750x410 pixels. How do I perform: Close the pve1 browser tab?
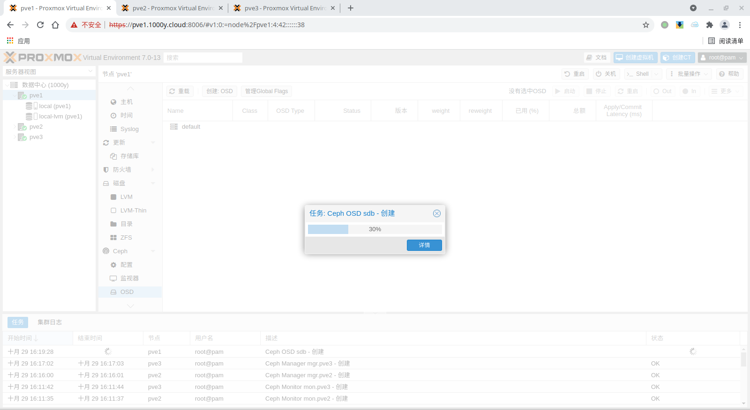click(109, 8)
